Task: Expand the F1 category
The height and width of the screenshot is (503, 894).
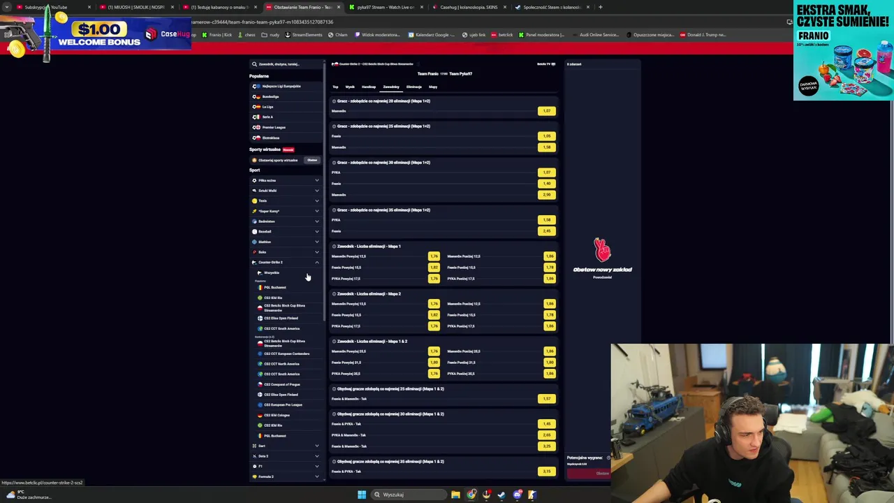Action: point(286,466)
